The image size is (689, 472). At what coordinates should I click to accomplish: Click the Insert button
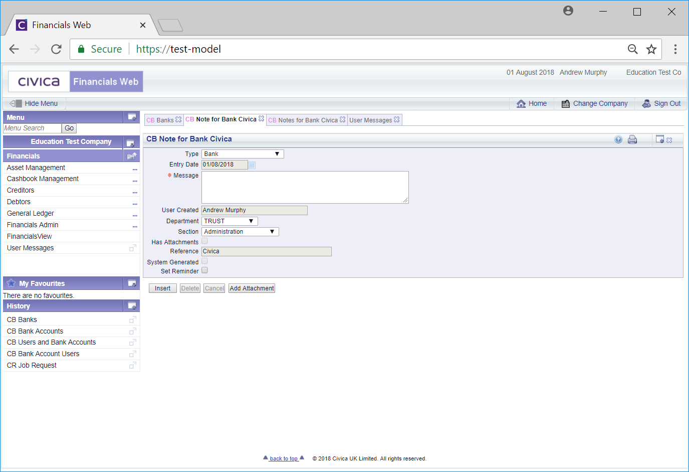click(162, 288)
